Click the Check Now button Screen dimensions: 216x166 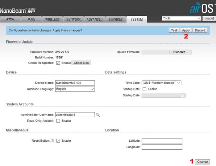point(81,63)
